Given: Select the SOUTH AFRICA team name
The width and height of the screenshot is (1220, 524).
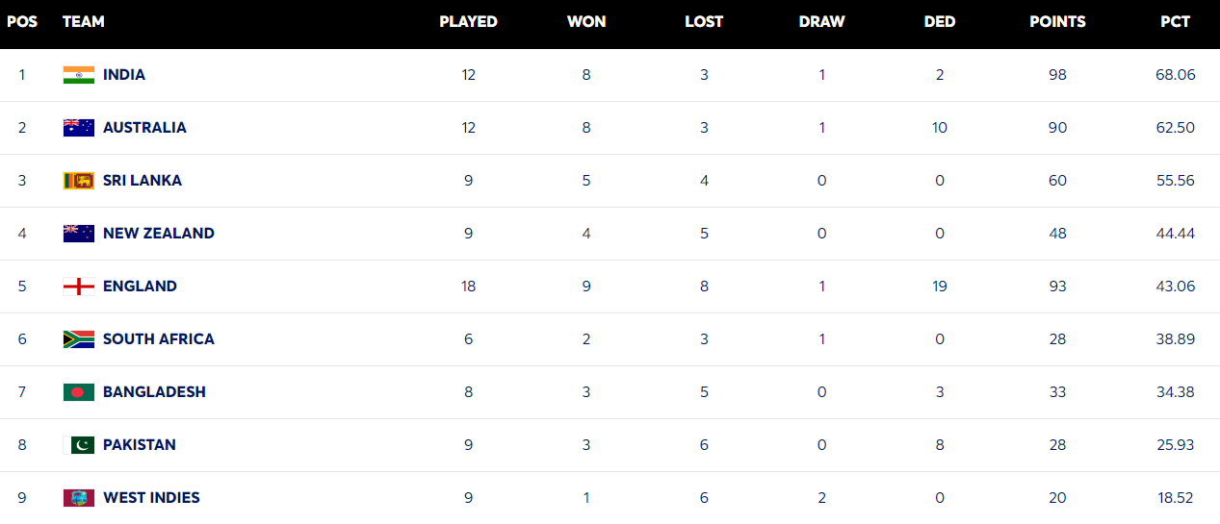Looking at the screenshot, I should click(x=159, y=339).
